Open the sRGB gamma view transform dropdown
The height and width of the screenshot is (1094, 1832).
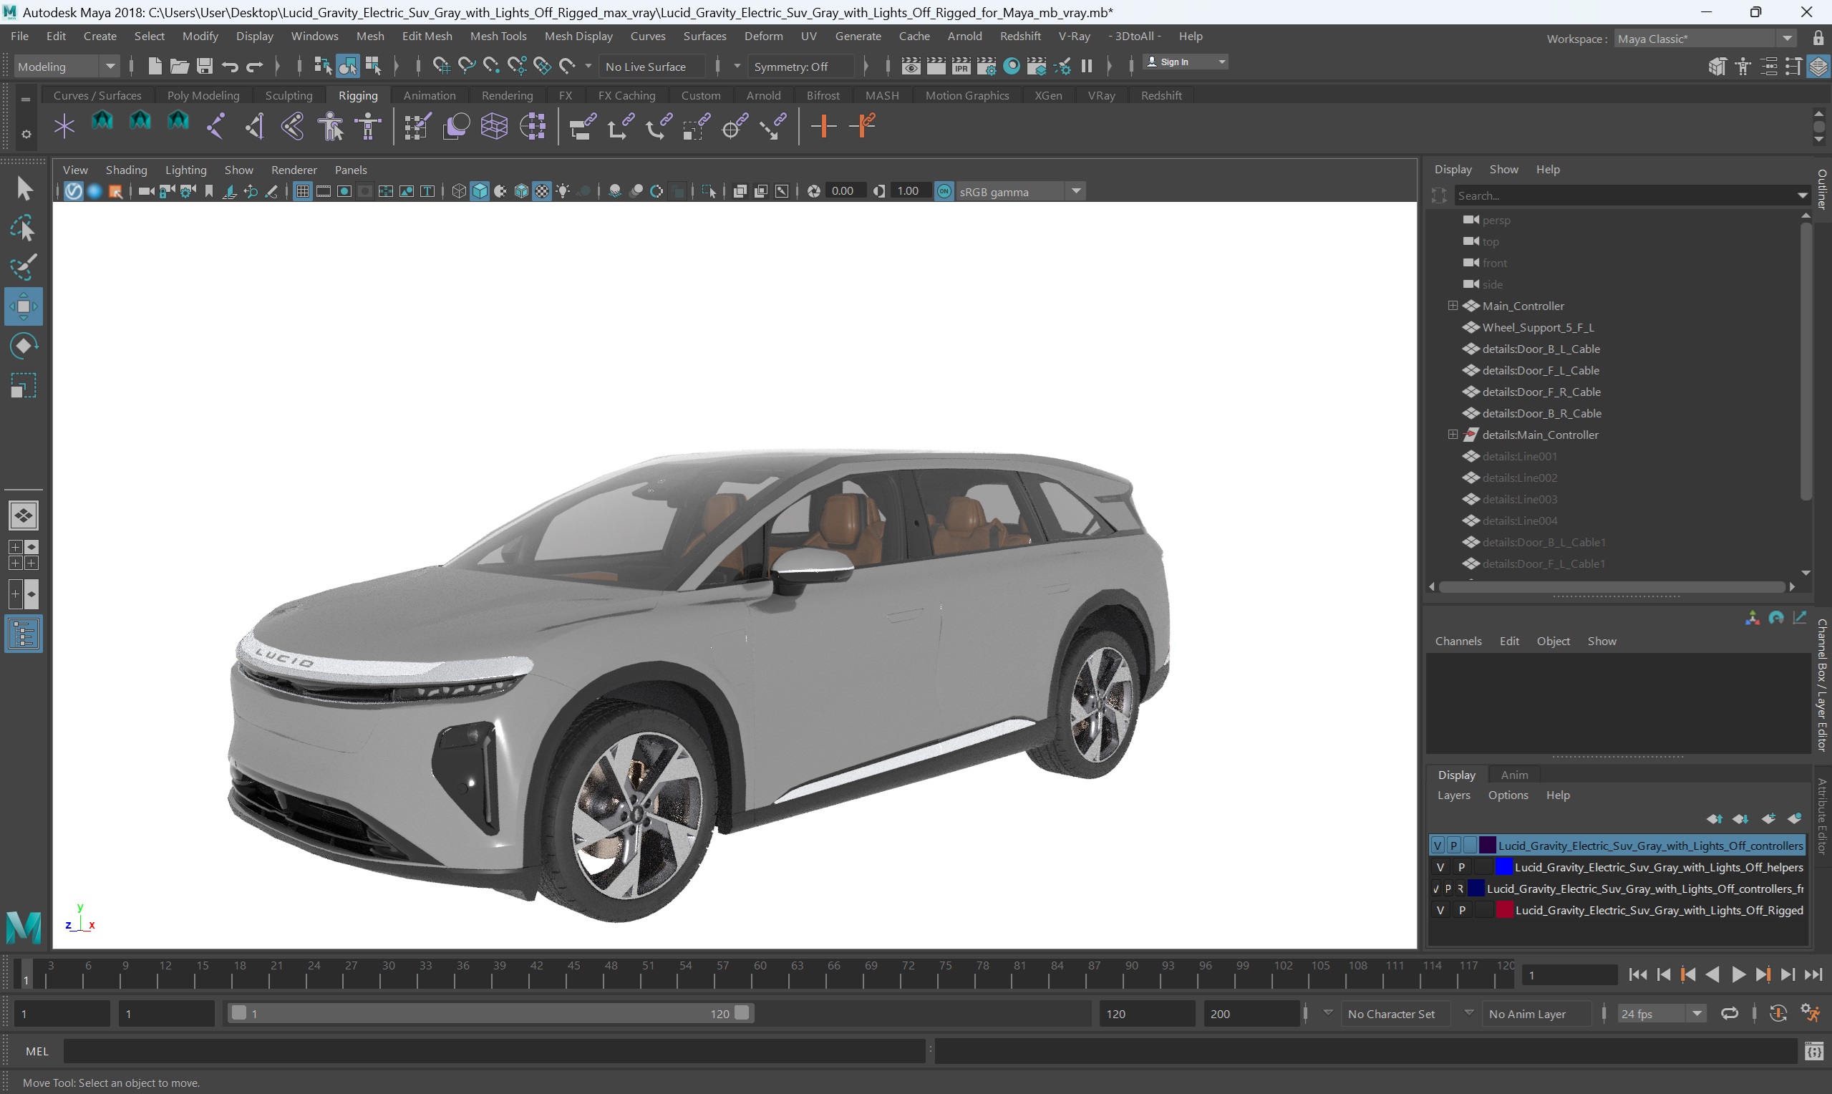pyautogui.click(x=1020, y=192)
